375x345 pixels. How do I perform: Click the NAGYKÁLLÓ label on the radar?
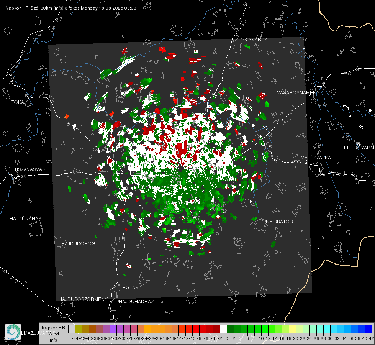182,203
